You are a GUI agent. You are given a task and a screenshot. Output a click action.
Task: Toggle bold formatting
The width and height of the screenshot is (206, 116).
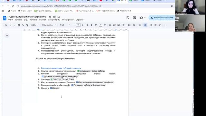coord(87,25)
